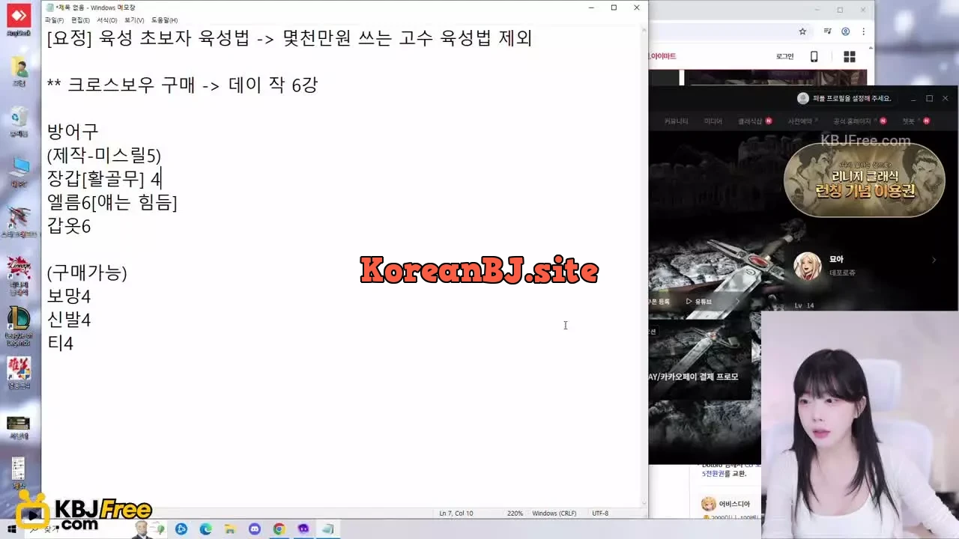
Task: Click the line '(구매가능)' in Notepad
Action: (x=87, y=273)
